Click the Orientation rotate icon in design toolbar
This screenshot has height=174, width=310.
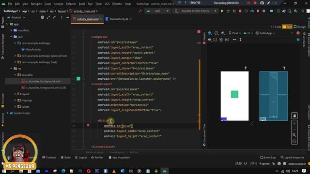(x=217, y=33)
